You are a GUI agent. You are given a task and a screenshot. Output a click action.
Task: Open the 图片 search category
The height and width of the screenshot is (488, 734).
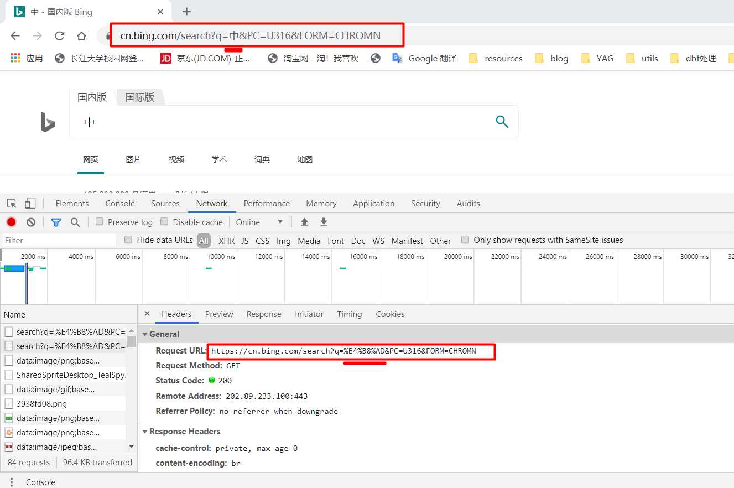pyautogui.click(x=133, y=159)
